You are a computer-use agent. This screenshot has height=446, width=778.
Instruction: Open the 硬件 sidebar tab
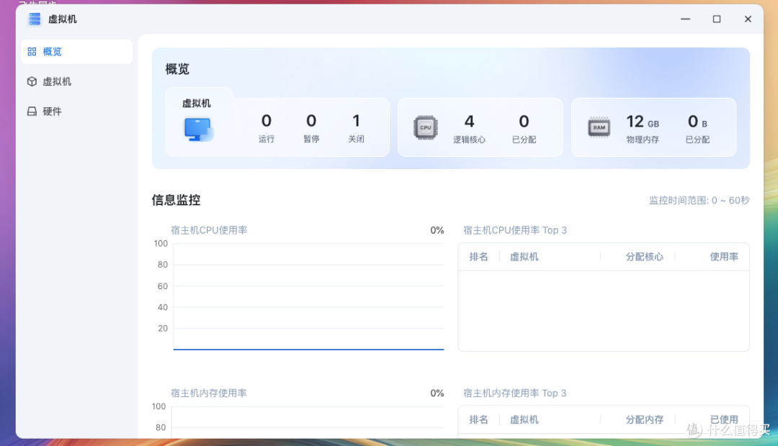pyautogui.click(x=77, y=111)
